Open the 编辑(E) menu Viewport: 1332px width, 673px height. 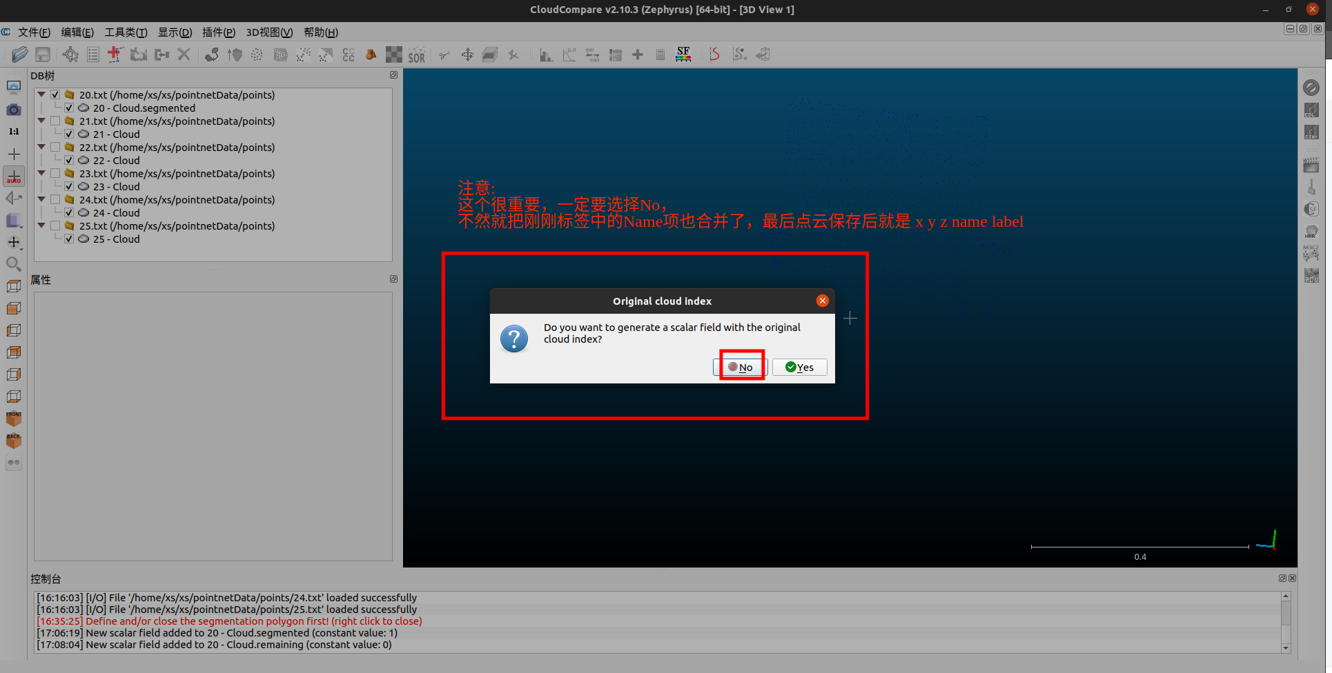click(77, 32)
